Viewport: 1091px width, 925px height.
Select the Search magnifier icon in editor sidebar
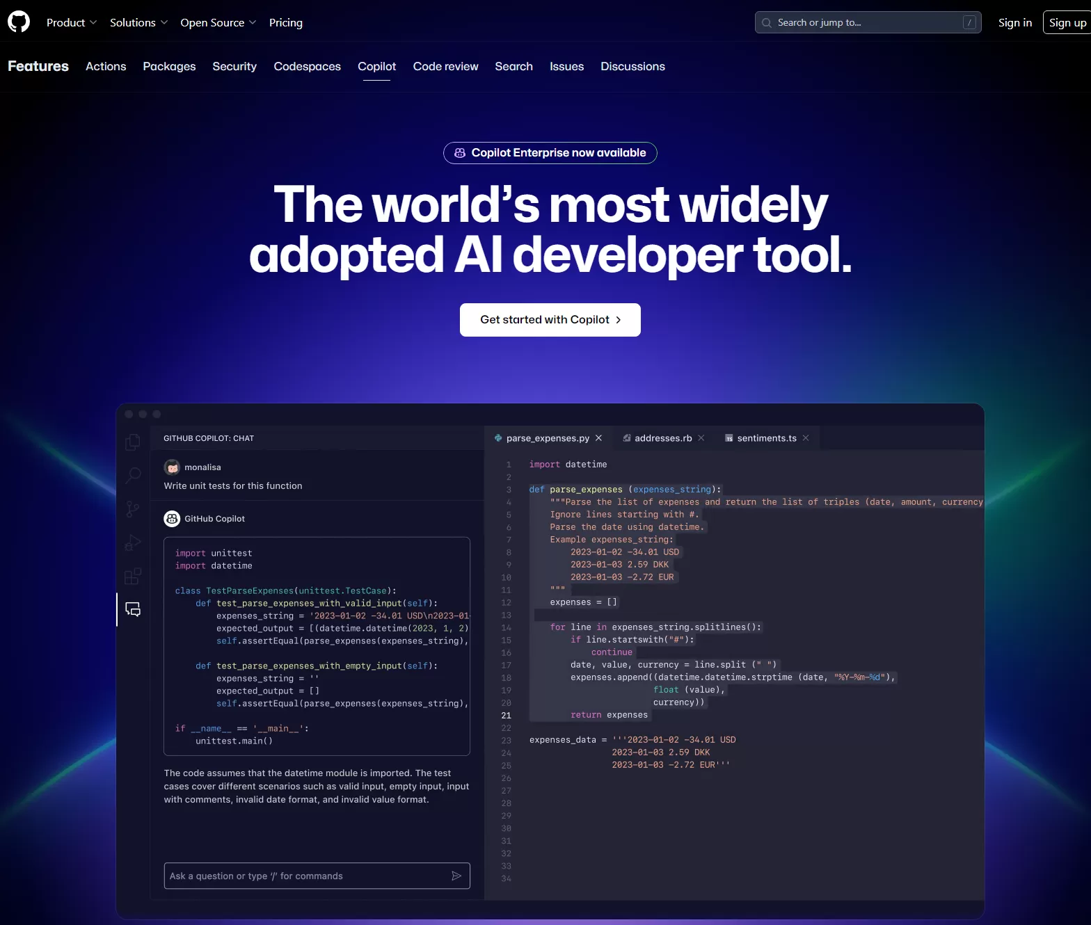[132, 476]
